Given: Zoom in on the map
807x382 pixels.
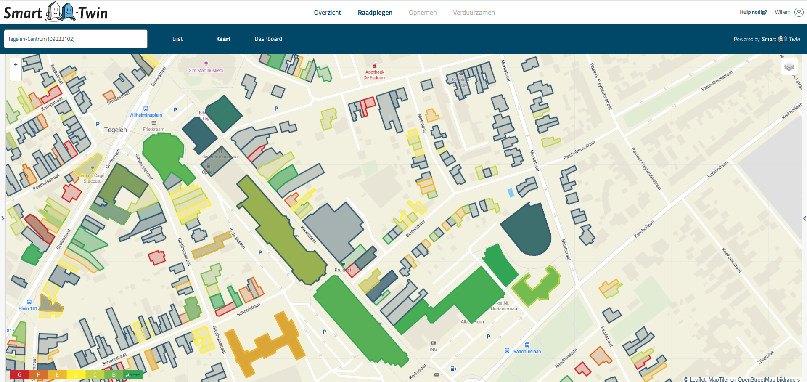Looking at the screenshot, I should tap(16, 64).
